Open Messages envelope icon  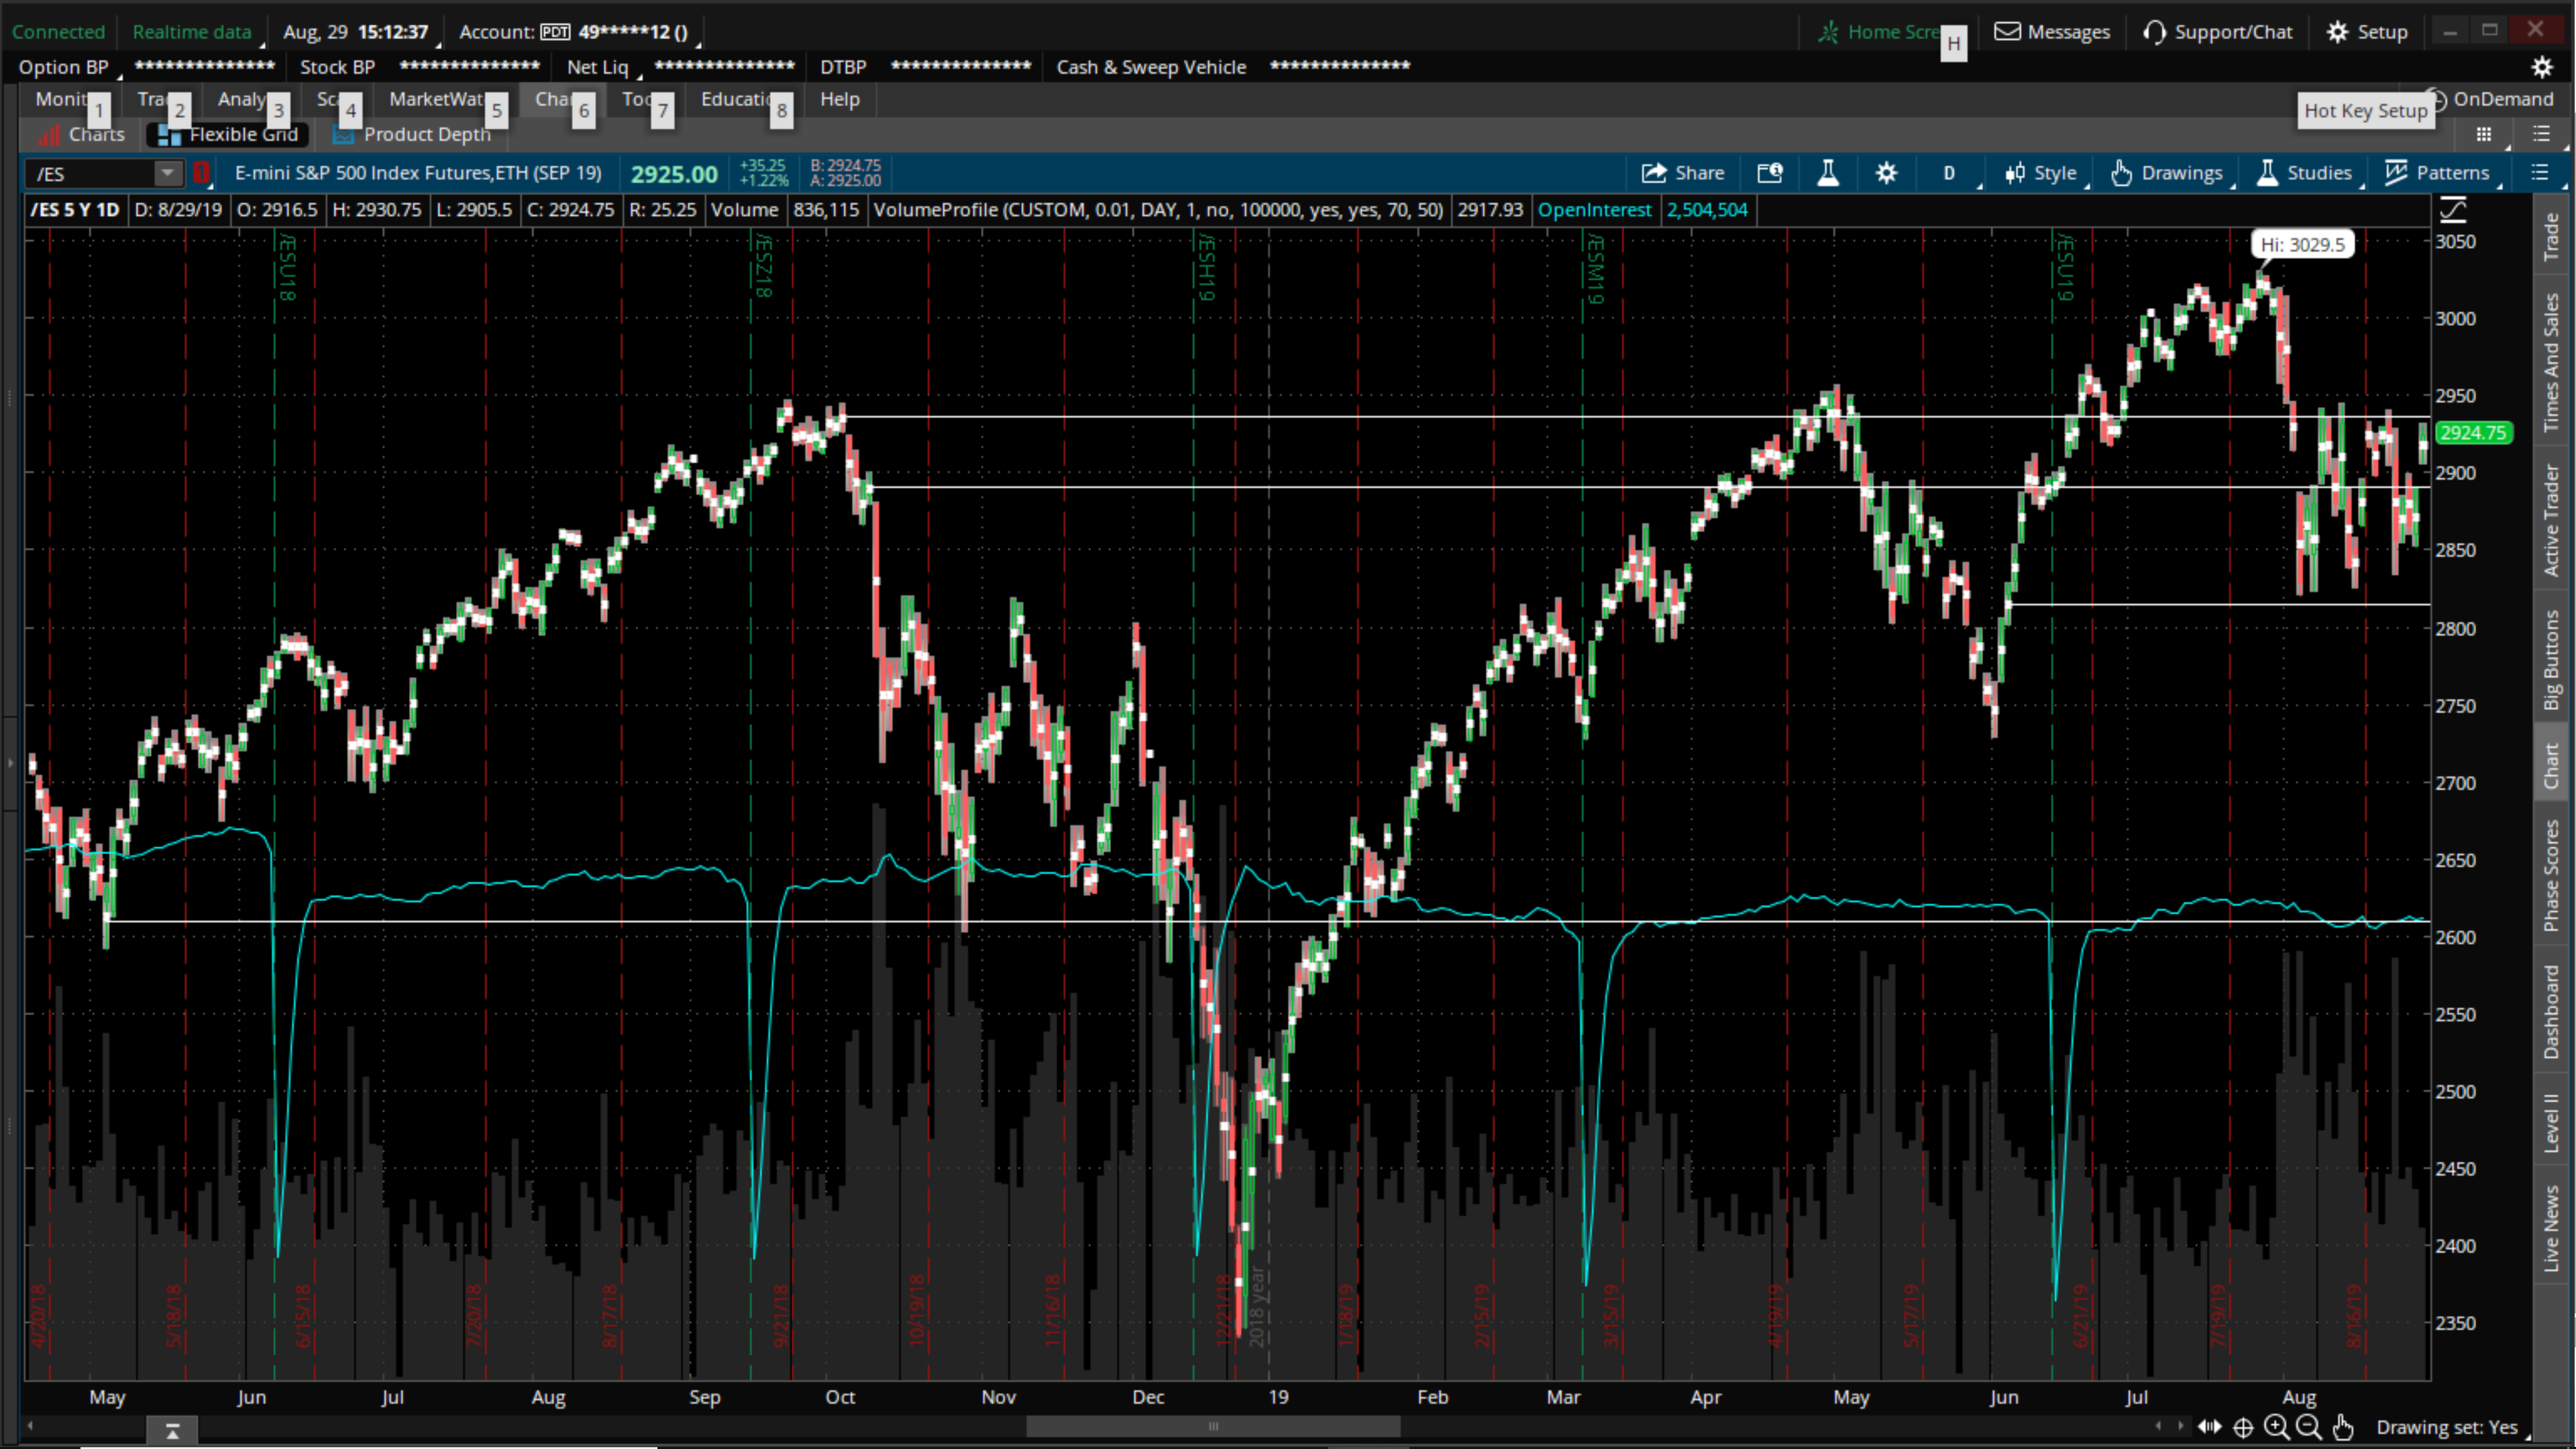pos(2007,31)
